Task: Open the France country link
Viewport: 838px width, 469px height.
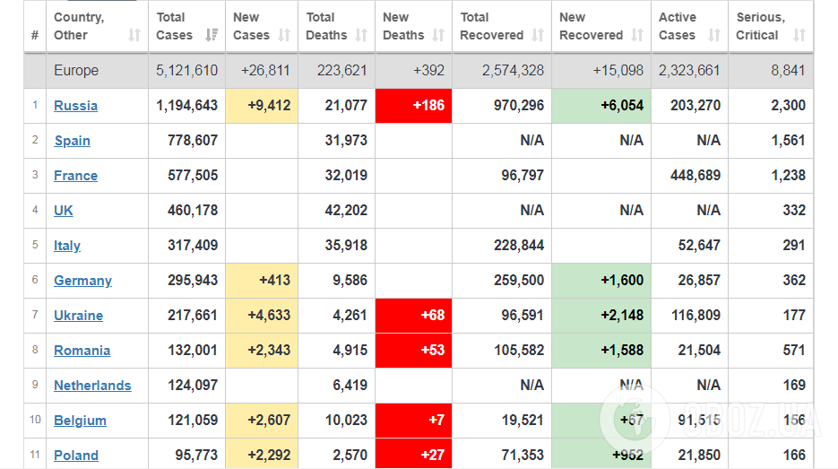Action: point(76,176)
